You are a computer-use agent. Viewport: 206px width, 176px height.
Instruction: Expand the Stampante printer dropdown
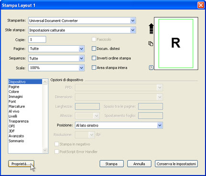(x=133, y=21)
